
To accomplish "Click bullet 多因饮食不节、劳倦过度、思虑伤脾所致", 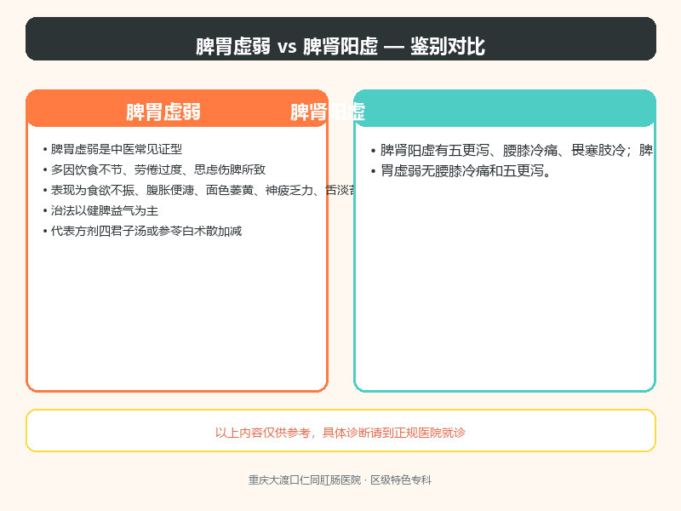I will coord(154,169).
